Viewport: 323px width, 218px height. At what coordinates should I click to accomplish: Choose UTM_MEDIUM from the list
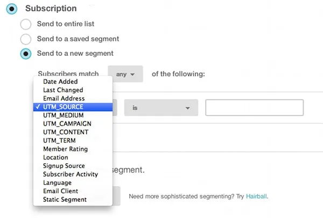point(64,115)
